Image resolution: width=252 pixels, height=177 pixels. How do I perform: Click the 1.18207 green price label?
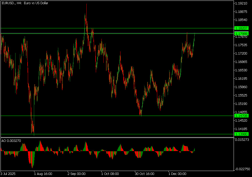coord(241,28)
